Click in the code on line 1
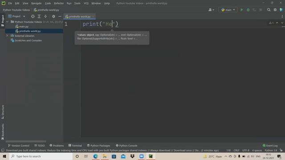 click(x=100, y=24)
